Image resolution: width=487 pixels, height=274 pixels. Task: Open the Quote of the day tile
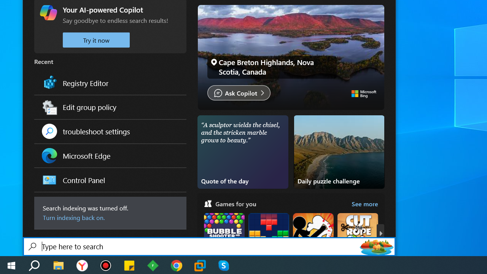tap(243, 152)
